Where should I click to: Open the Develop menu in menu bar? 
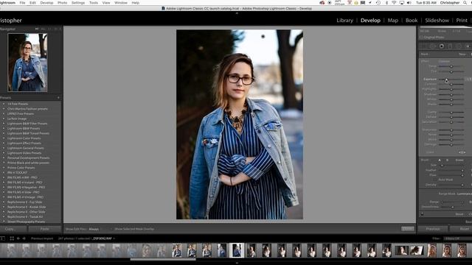point(46,3)
